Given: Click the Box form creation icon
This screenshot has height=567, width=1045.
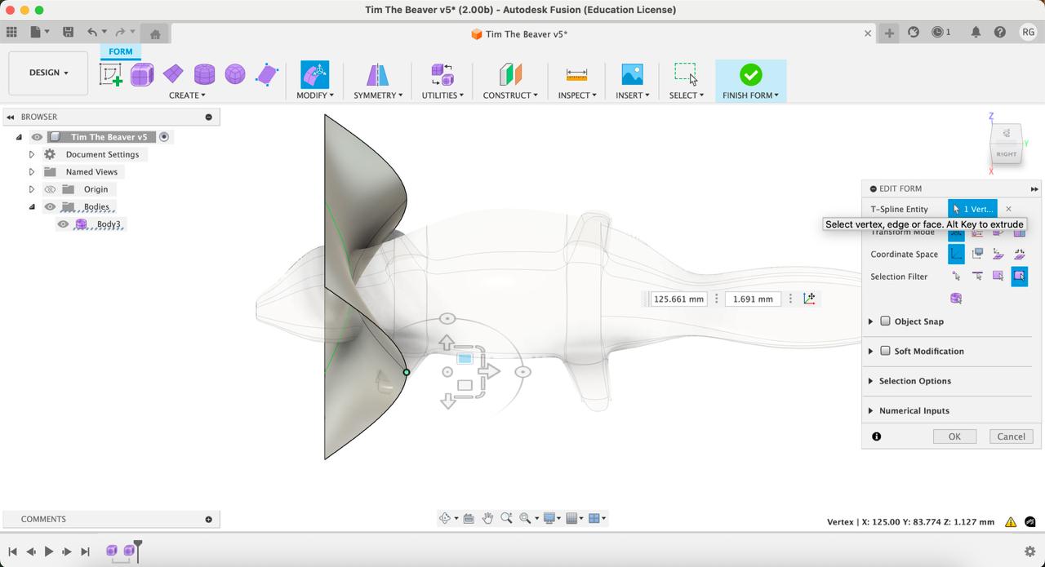Looking at the screenshot, I should click(142, 74).
